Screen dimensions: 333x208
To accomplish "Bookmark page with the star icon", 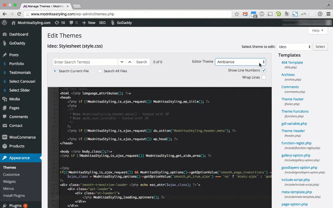I will pos(237,14).
